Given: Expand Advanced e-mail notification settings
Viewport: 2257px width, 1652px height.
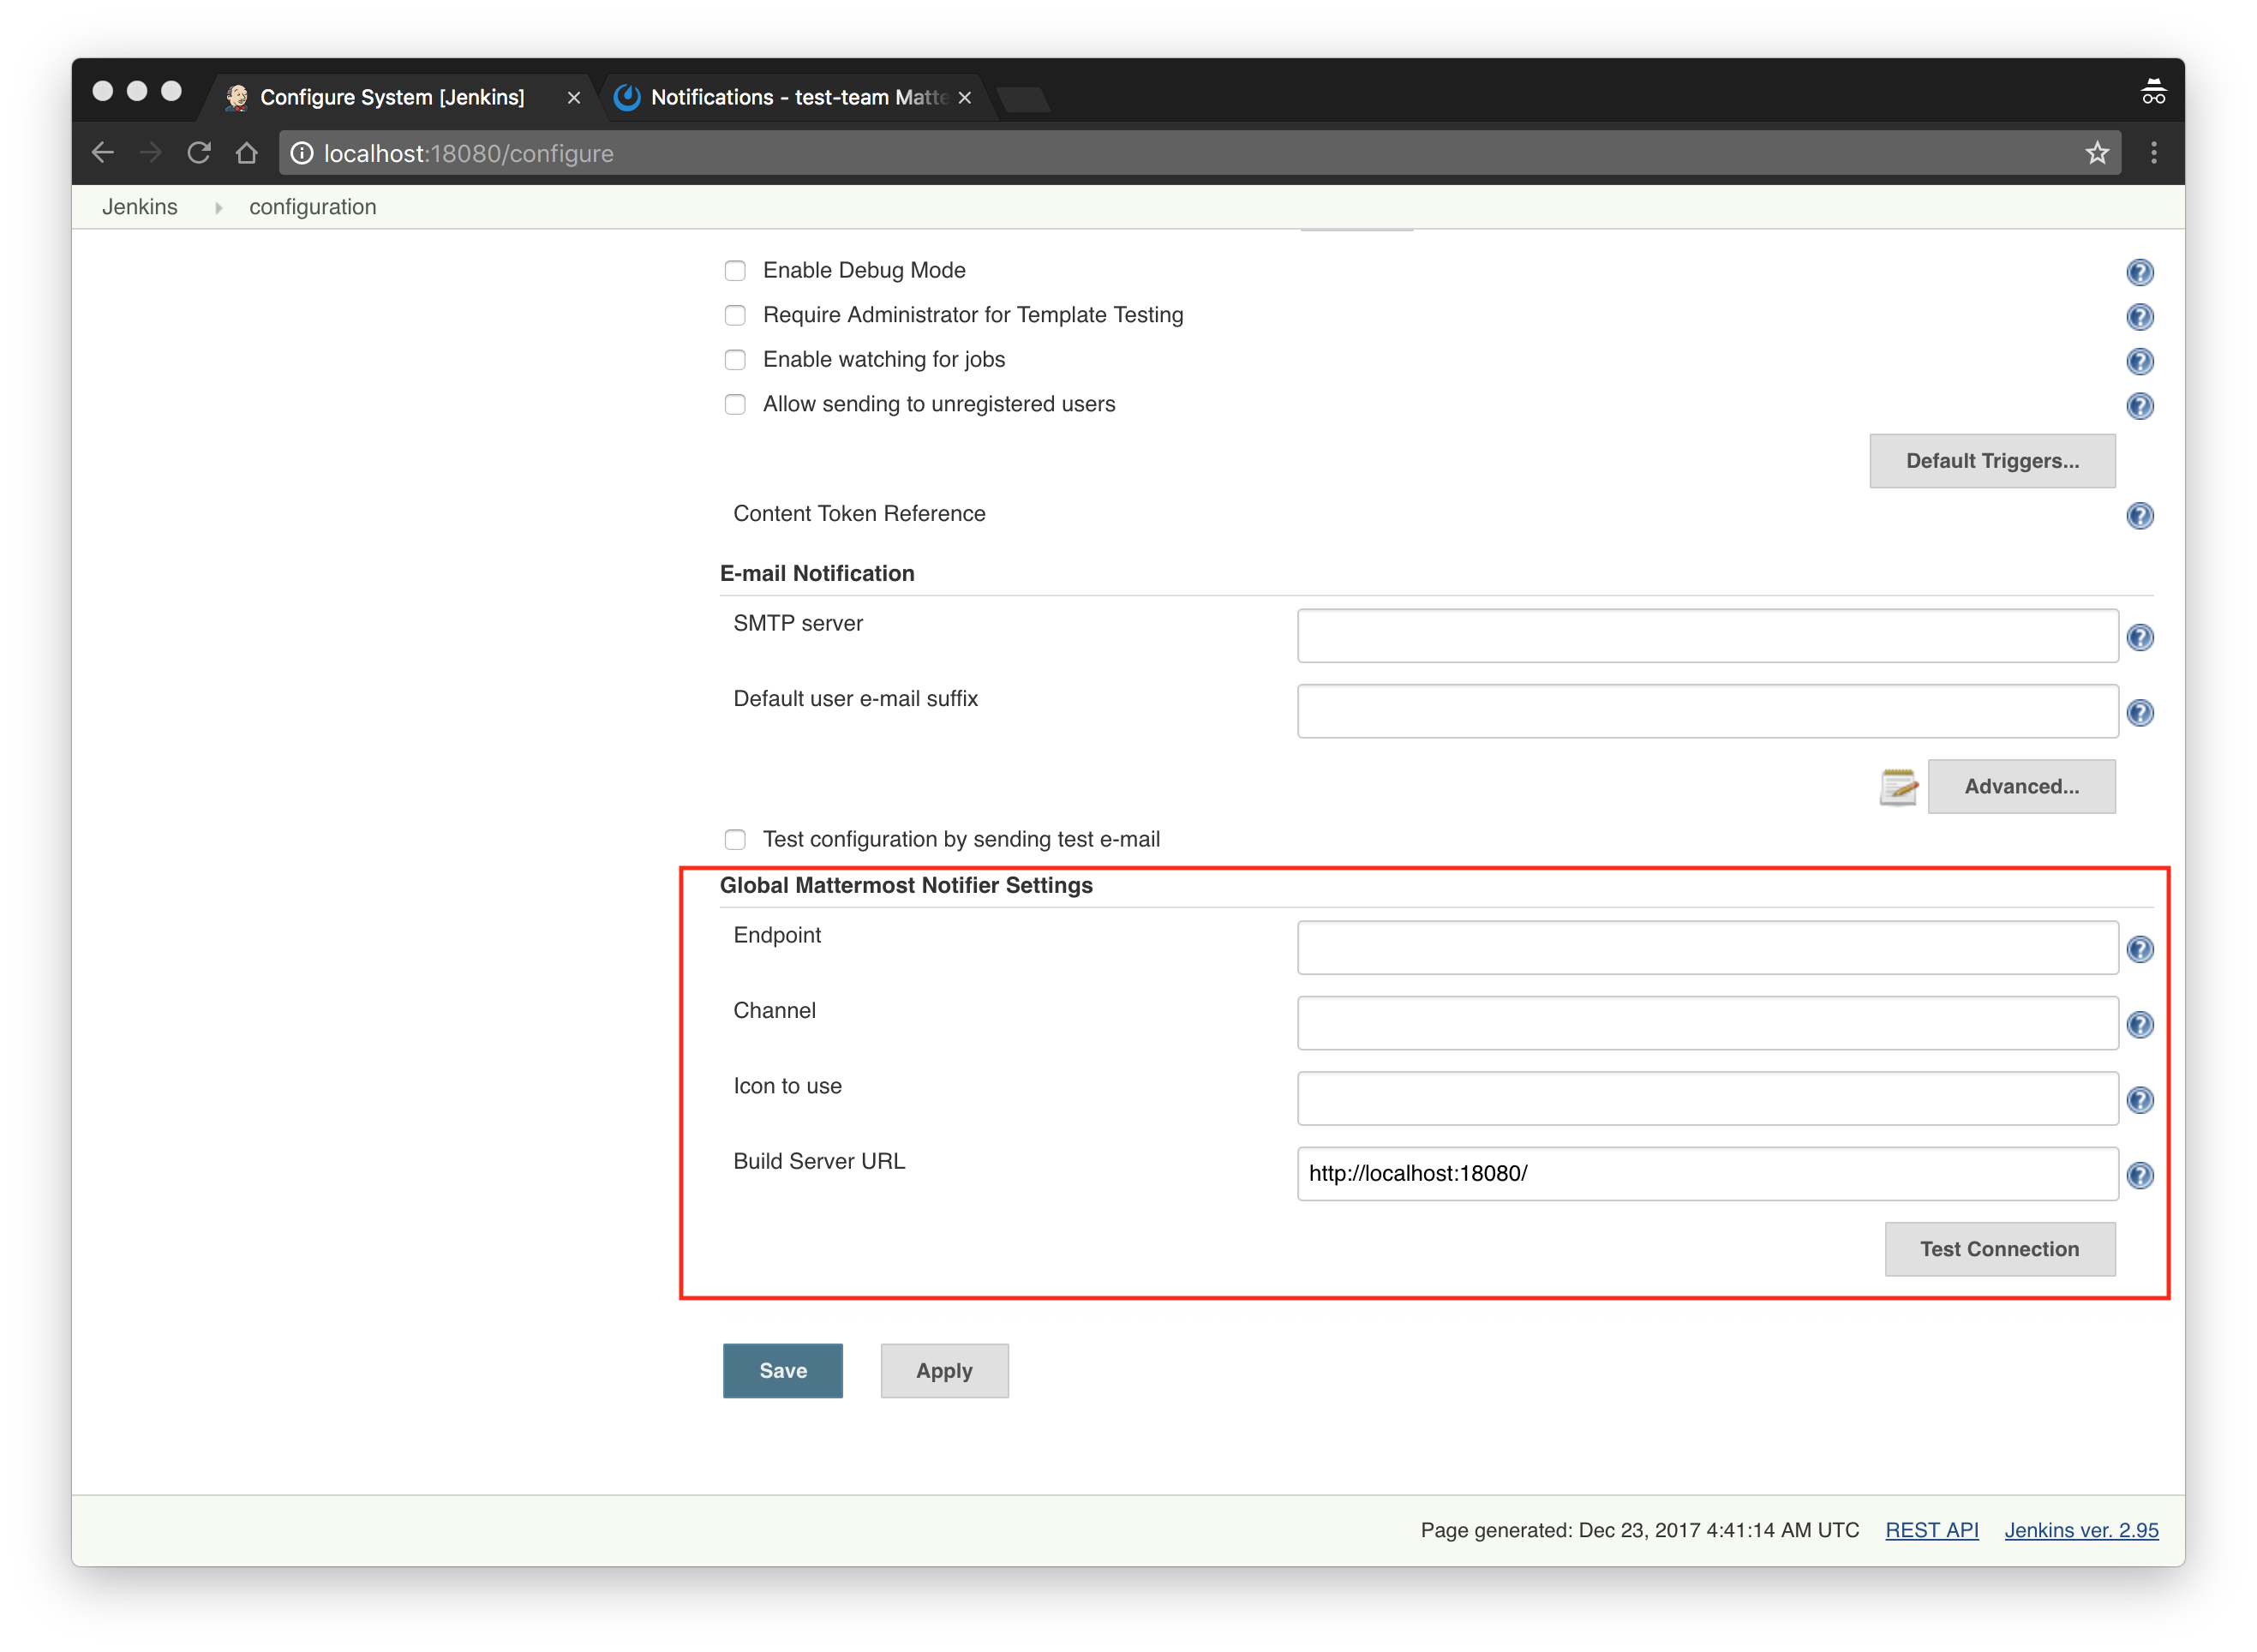Looking at the screenshot, I should pyautogui.click(x=2020, y=786).
